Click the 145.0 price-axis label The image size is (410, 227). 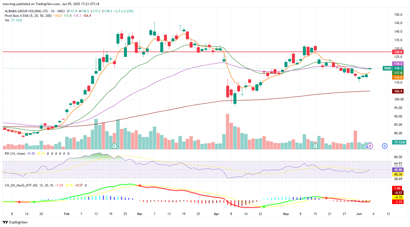tap(398, 23)
